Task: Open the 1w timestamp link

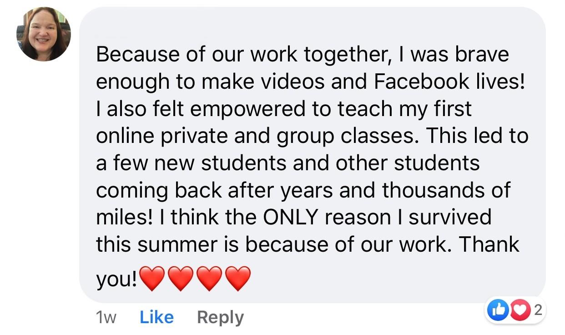Action: click(x=106, y=317)
